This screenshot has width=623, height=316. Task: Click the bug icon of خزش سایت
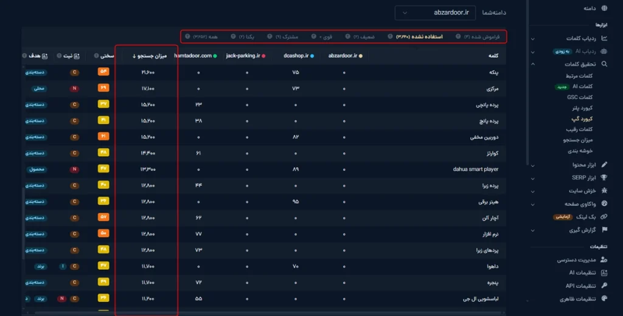(604, 191)
